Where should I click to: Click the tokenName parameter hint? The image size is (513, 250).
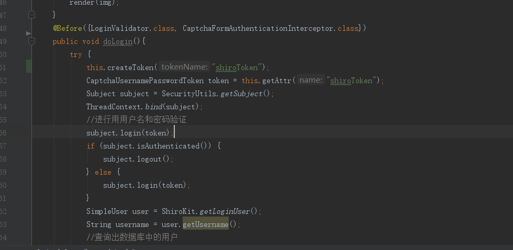tap(184, 67)
